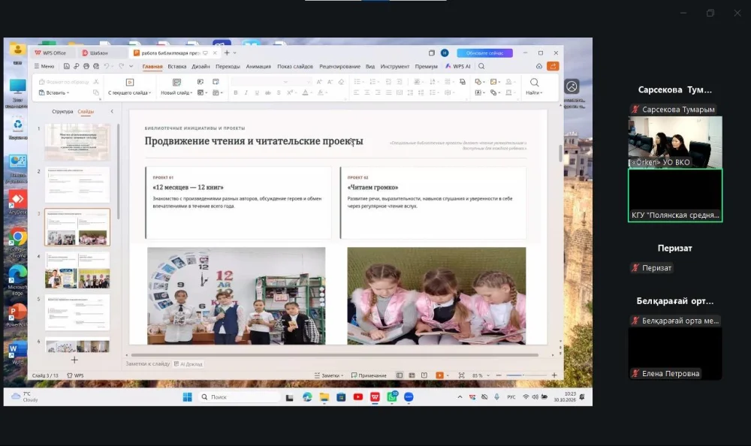Click the Cut scissors icon
The width and height of the screenshot is (751, 446).
(x=96, y=82)
